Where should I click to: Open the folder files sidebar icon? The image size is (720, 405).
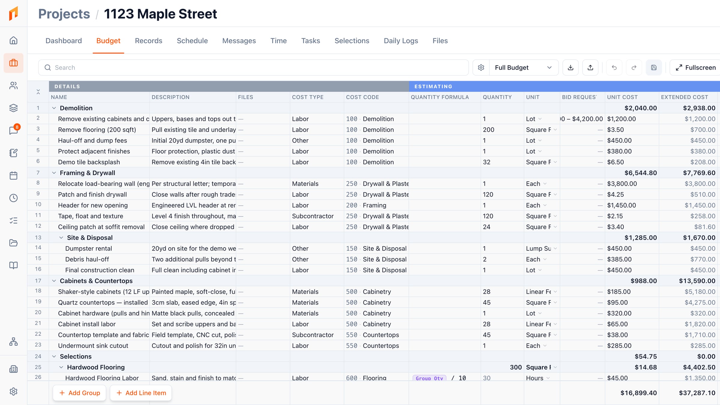(13, 243)
